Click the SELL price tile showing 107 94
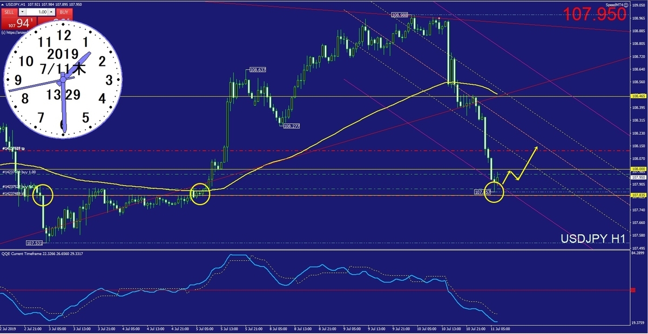This screenshot has width=648, height=334. point(18,23)
